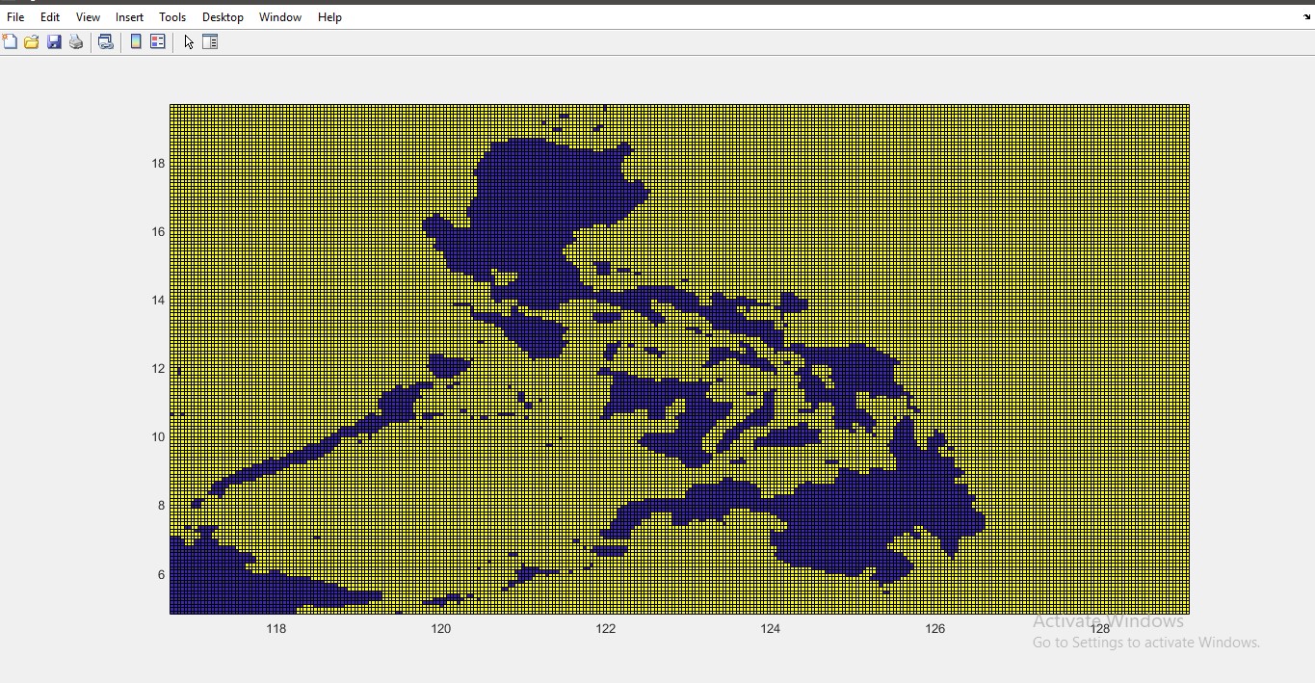
Task: Open the Help menu
Action: click(329, 17)
